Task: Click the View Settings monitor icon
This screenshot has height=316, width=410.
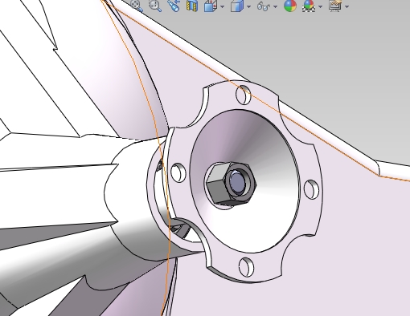Action: (335, 6)
